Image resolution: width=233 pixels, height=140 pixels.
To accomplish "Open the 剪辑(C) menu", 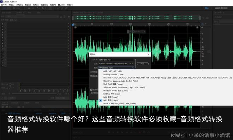I will 28,5.
